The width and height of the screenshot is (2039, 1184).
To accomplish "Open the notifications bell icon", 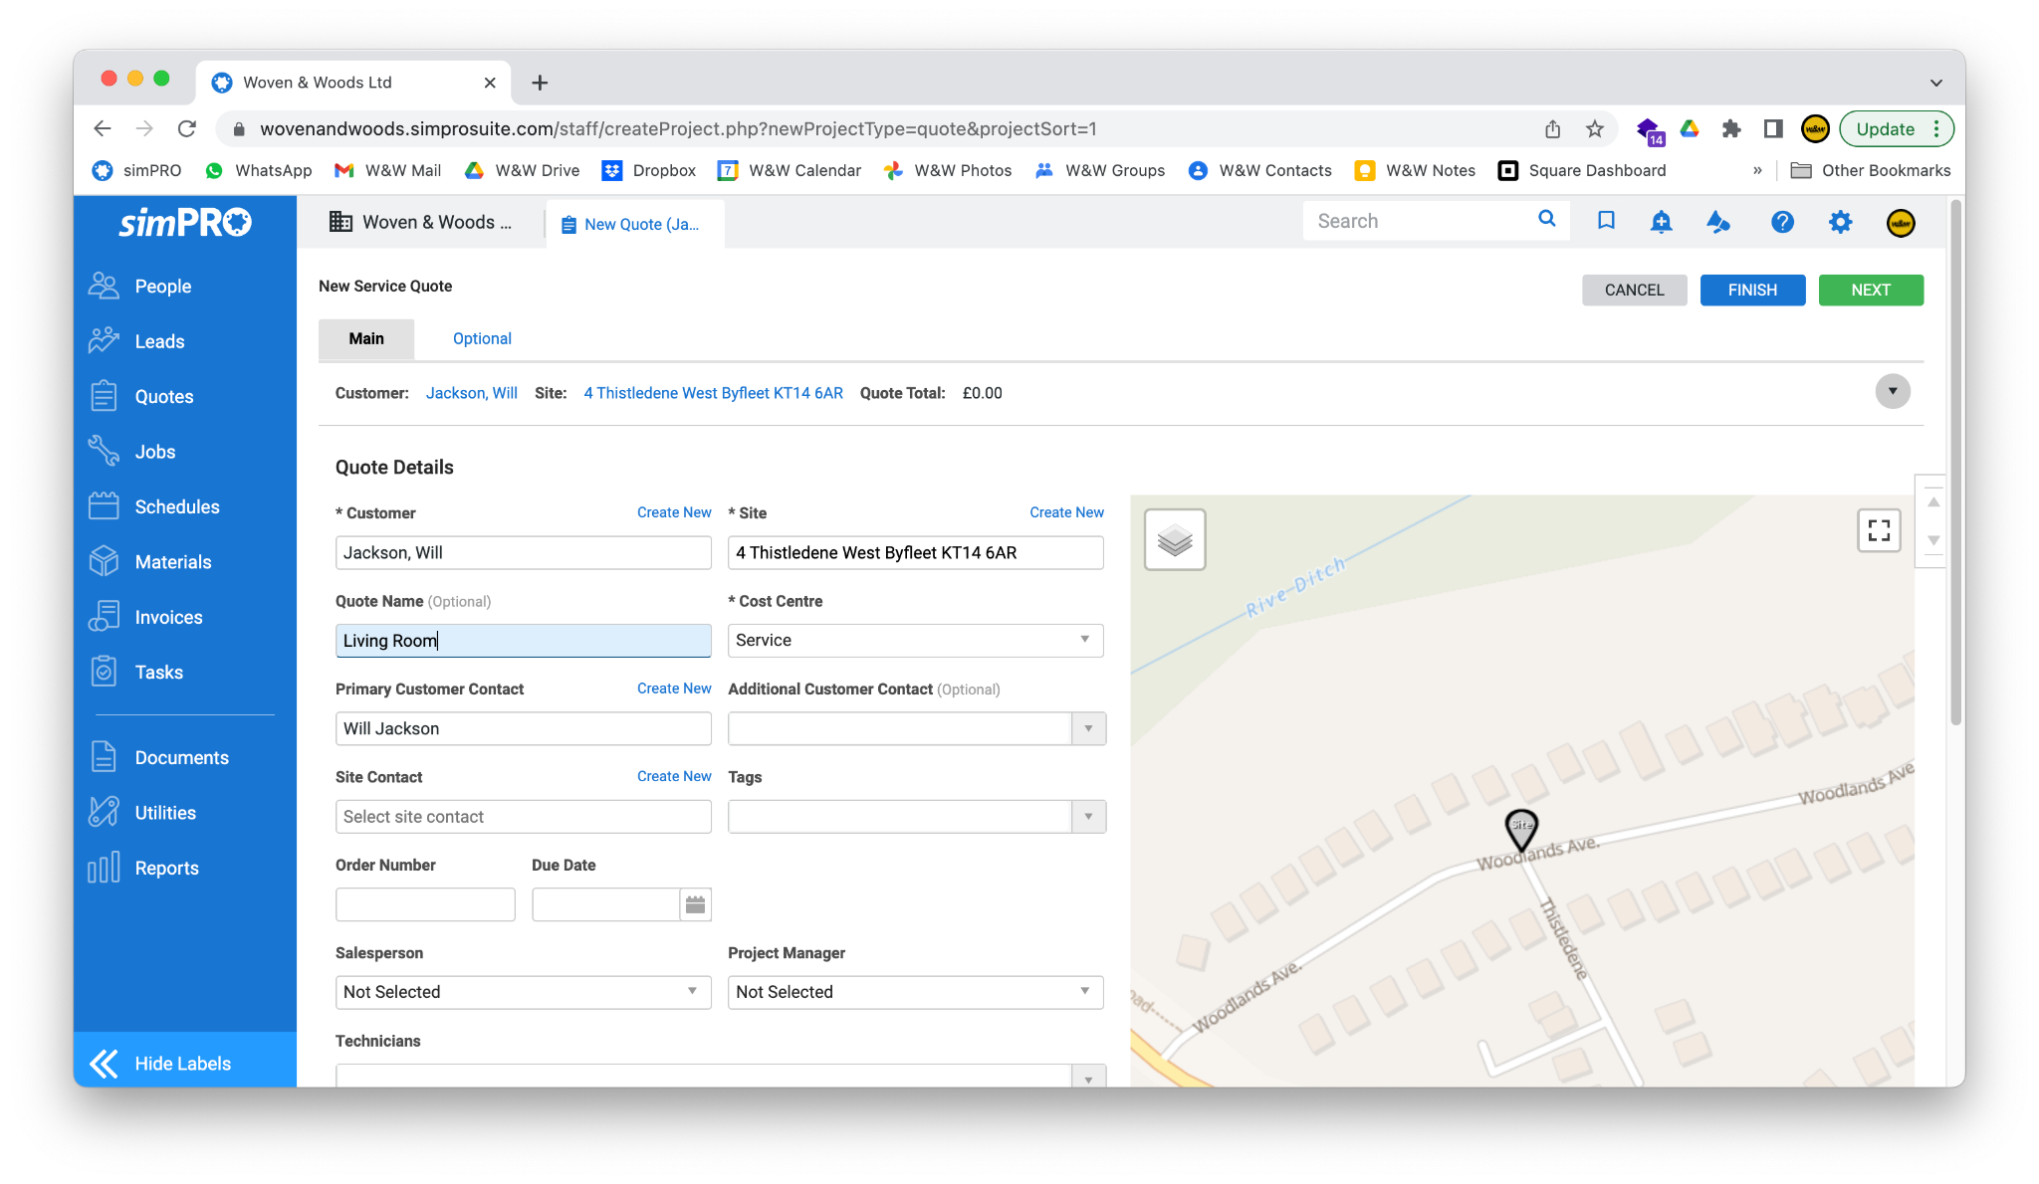I will (1661, 222).
